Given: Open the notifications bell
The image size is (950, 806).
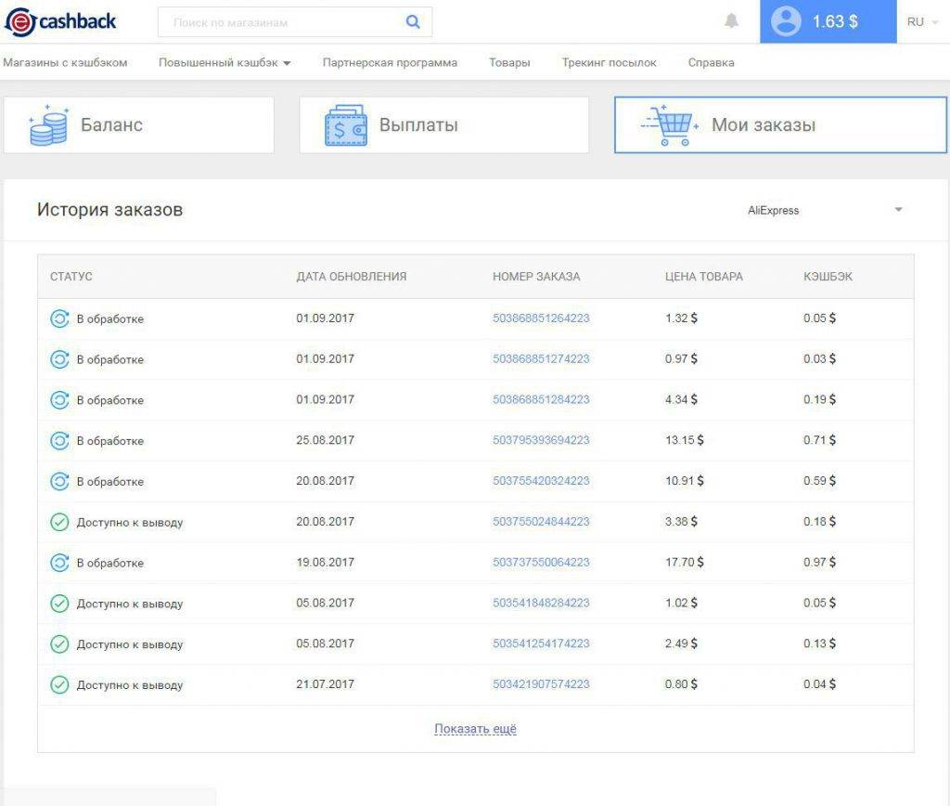Looking at the screenshot, I should 731,21.
